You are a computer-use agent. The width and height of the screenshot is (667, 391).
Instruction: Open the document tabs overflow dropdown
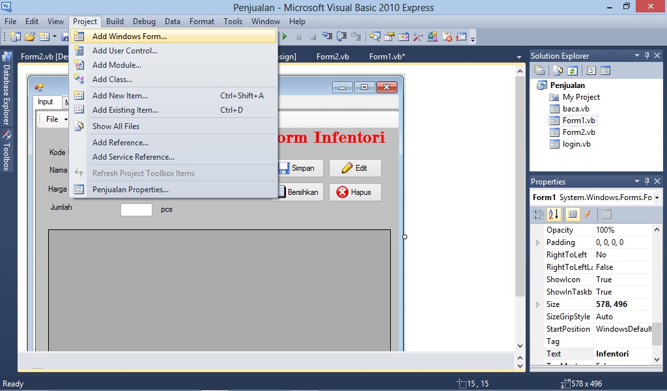pos(519,57)
